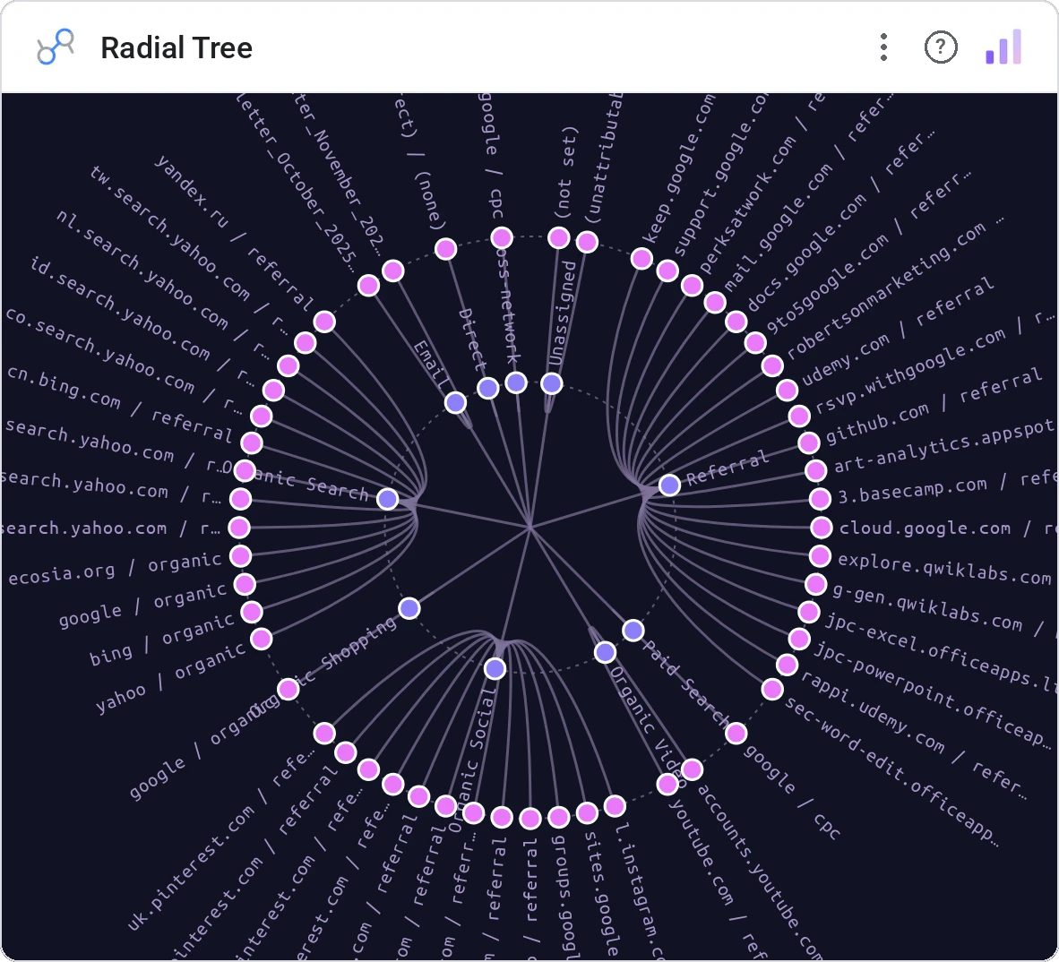1059x962 pixels.
Task: Select the Organic Video category node
Action: point(605,652)
